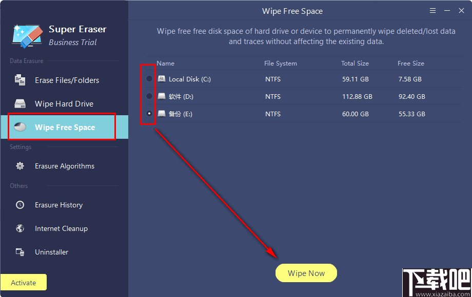472x297 pixels.
Task: Click the Wipe Hard Drive disk icon
Action: [20, 103]
